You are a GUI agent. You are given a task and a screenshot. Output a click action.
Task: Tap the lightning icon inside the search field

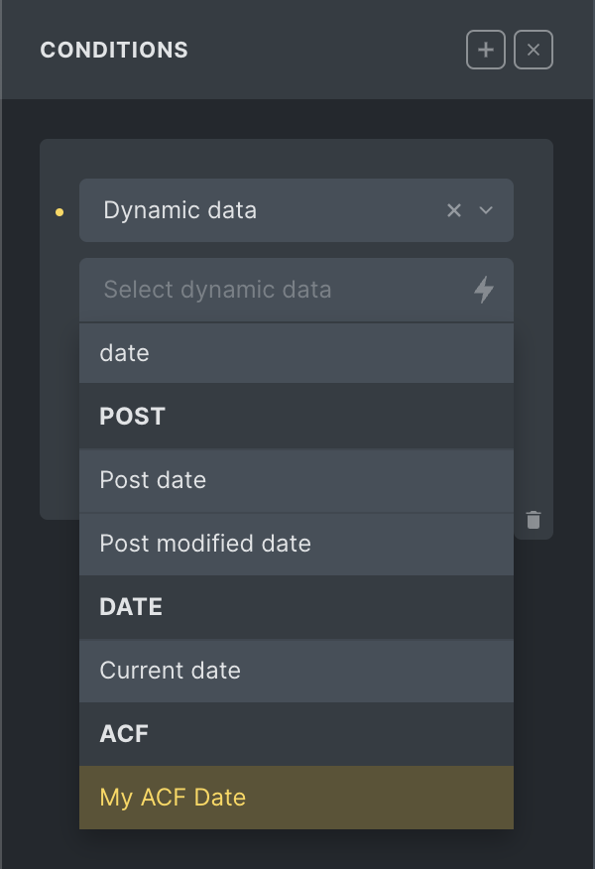(x=483, y=290)
